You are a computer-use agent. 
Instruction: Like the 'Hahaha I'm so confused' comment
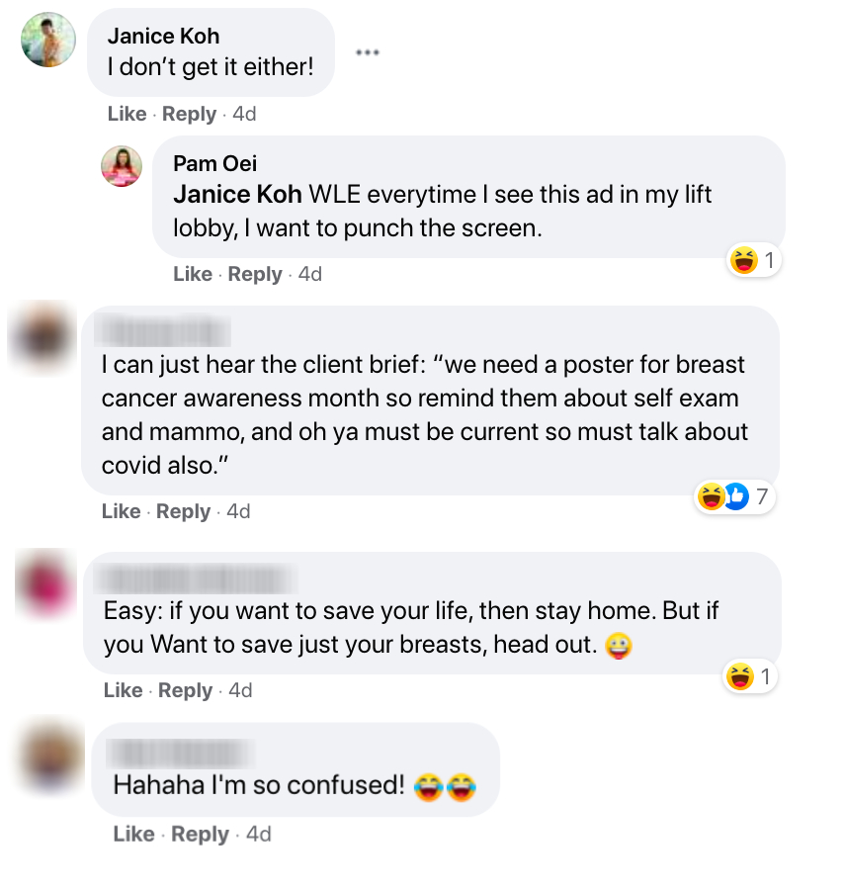point(133,835)
